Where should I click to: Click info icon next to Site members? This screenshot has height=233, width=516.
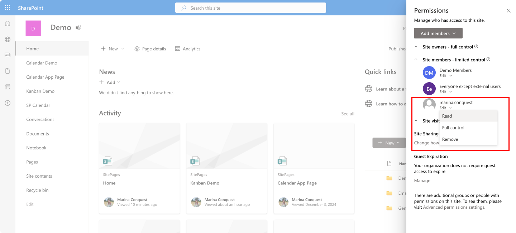pyautogui.click(x=488, y=59)
